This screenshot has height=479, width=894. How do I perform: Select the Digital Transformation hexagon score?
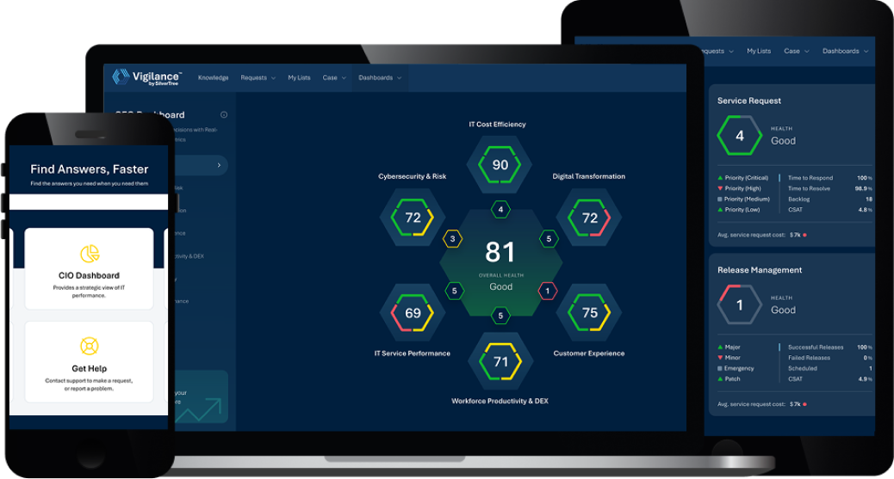589,218
